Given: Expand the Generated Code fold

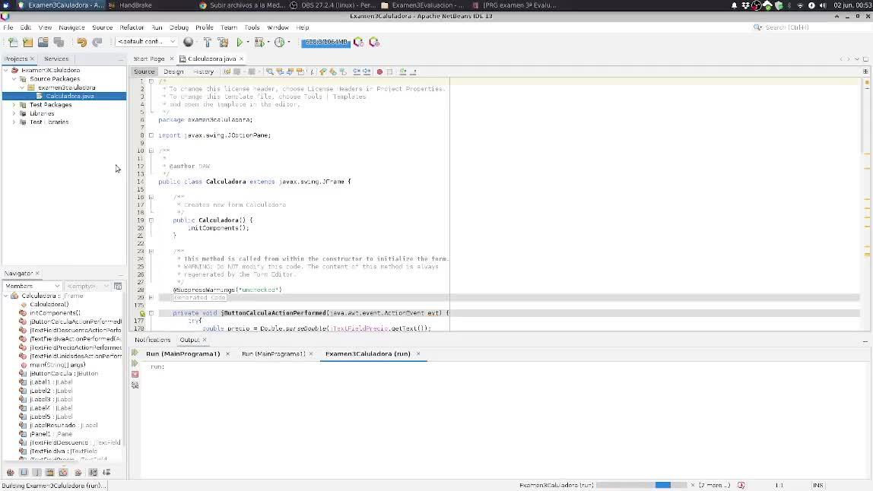Looking at the screenshot, I should (151, 297).
